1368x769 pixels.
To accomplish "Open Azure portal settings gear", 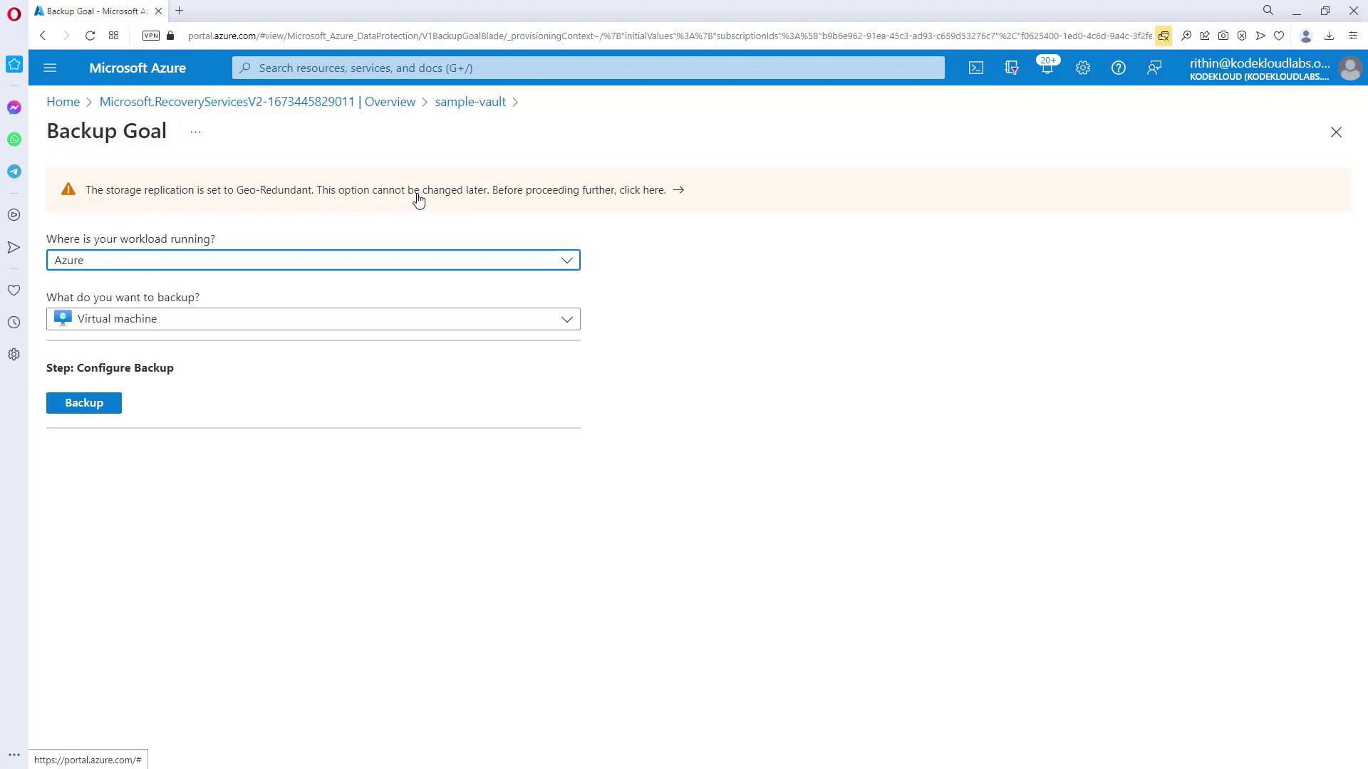I will pyautogui.click(x=1082, y=68).
